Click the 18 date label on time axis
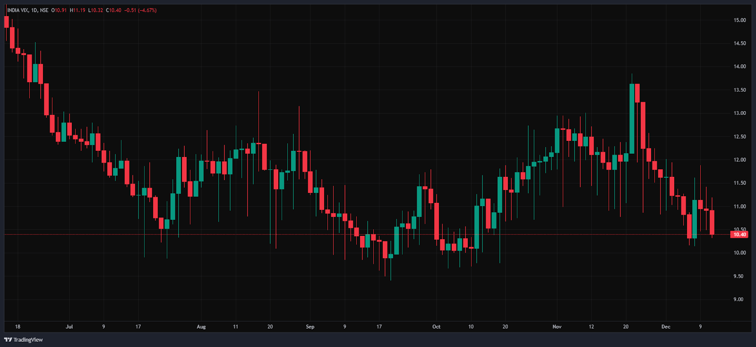 click(x=17, y=327)
